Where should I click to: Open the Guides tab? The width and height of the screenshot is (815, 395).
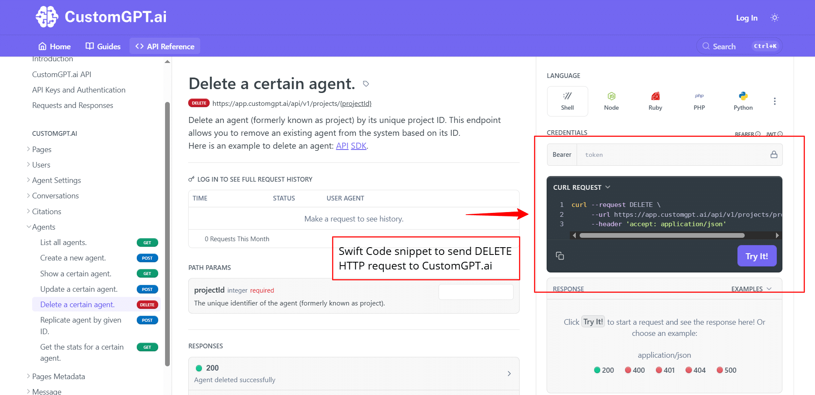(x=103, y=46)
